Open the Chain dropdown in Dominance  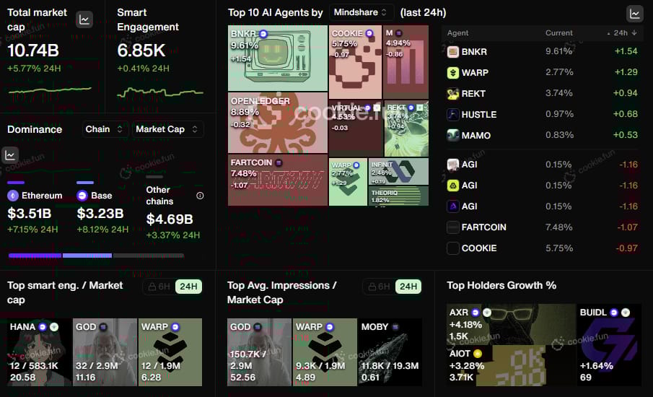point(104,129)
